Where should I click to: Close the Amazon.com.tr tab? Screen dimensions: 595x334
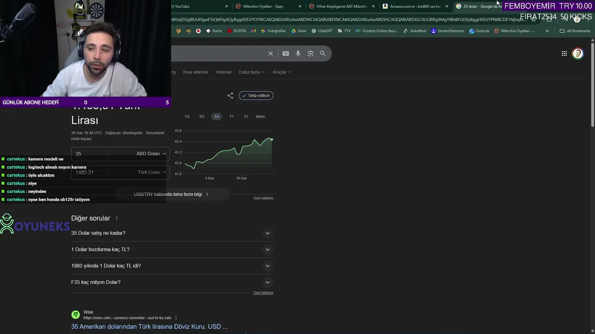[447, 6]
